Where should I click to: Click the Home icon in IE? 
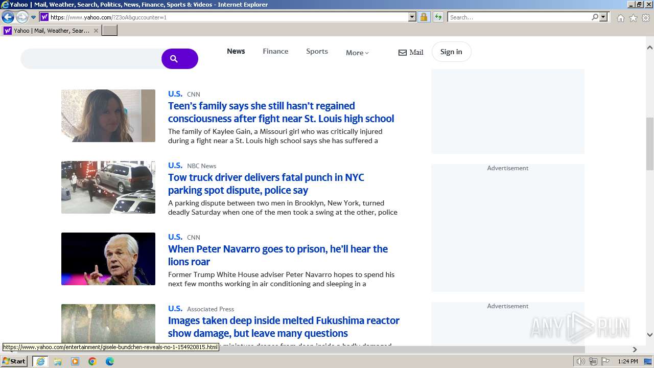[x=620, y=18]
